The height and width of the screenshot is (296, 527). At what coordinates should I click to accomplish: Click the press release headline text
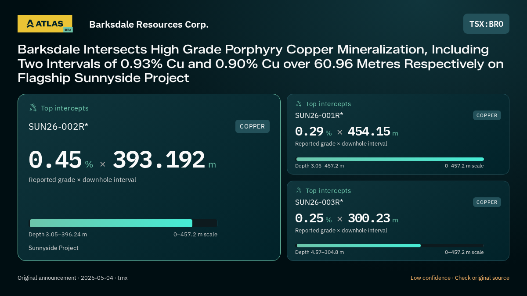coord(260,64)
